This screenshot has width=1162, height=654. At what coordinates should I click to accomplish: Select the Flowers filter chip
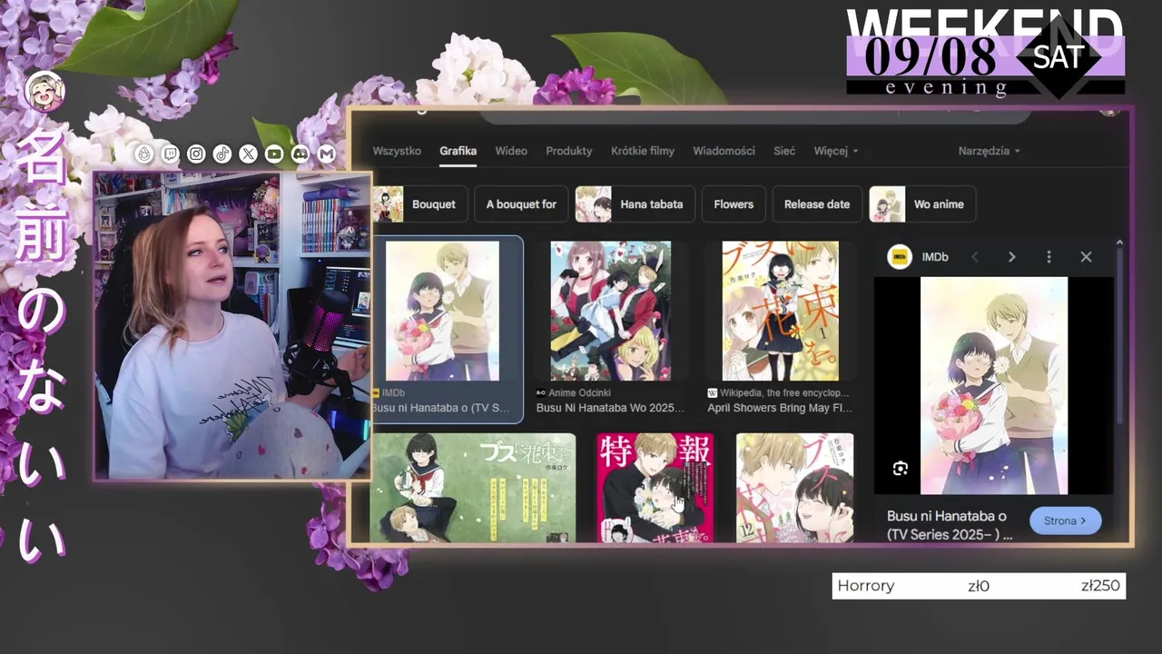734,204
